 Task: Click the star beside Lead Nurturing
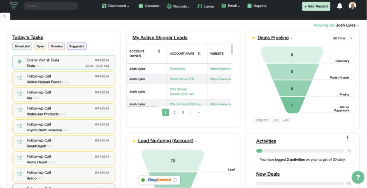click(134, 141)
